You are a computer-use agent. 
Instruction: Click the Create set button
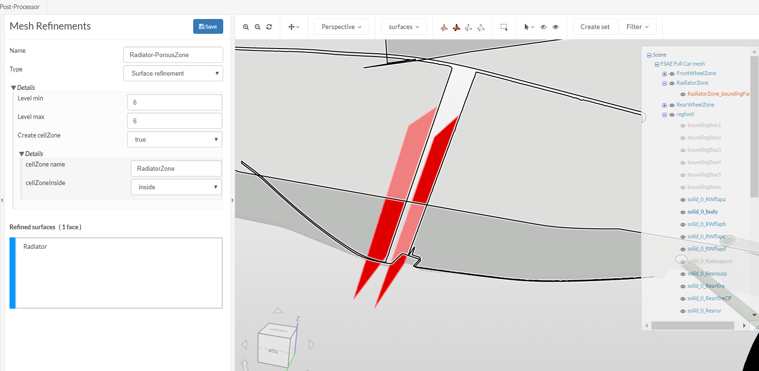click(595, 27)
